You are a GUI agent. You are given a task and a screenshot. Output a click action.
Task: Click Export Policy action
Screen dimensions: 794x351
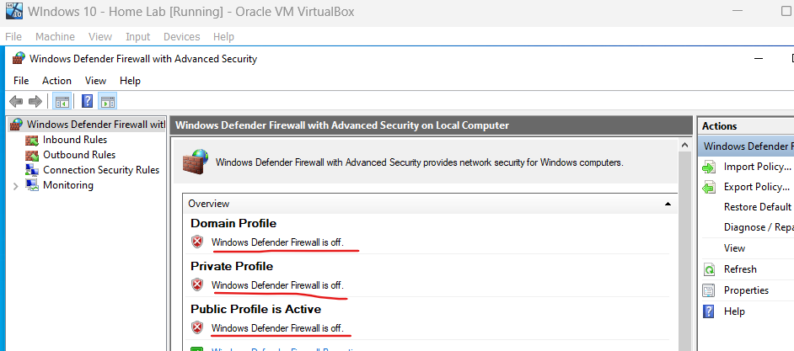pos(757,187)
